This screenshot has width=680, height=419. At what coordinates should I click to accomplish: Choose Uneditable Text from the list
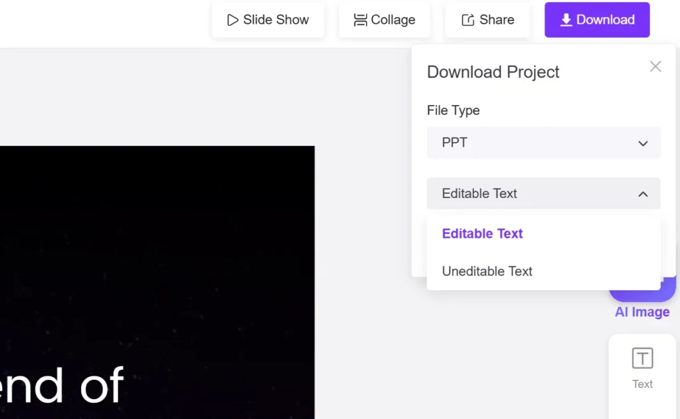tap(543, 271)
